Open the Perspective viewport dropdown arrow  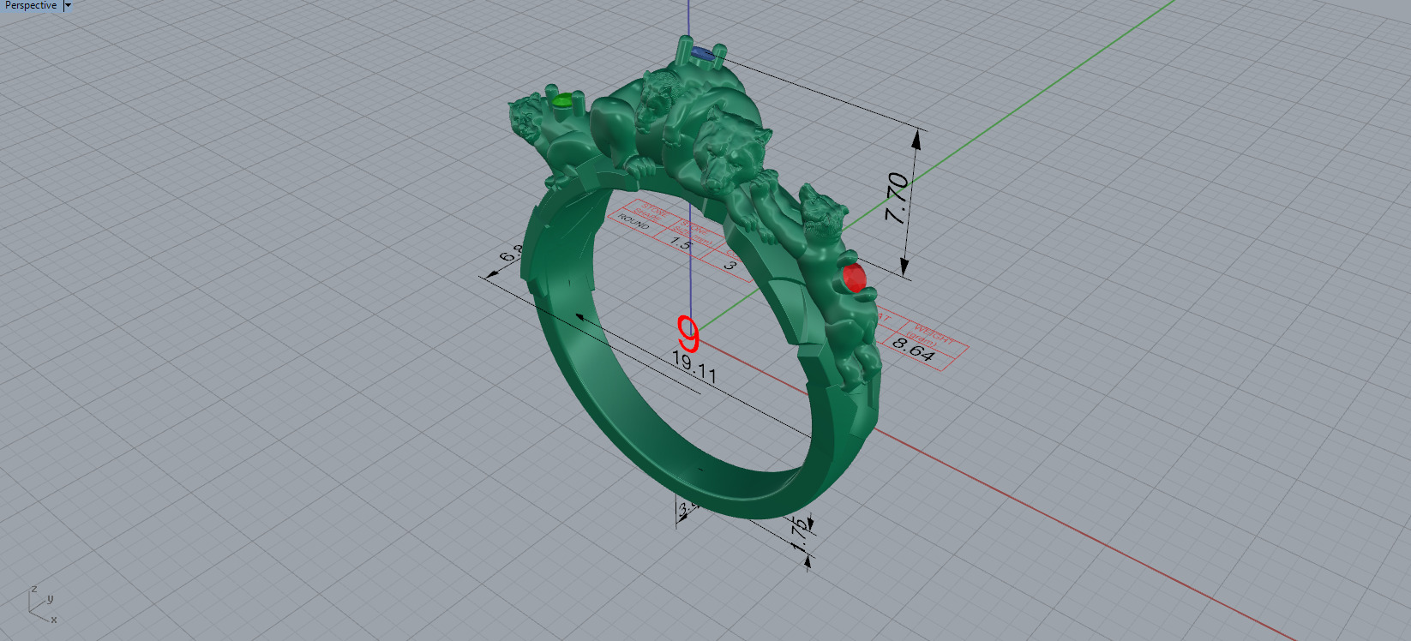tap(68, 5)
